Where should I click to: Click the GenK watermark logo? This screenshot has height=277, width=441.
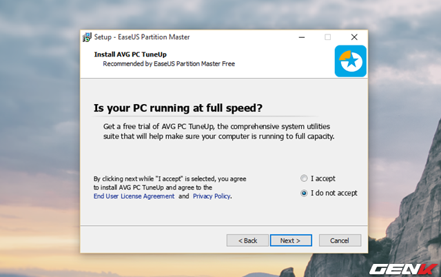point(403,269)
